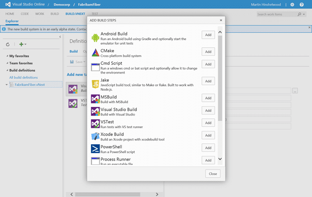The height and width of the screenshot is (197, 312).
Task: Click Democorp in breadcrumb
Action: coord(62,5)
